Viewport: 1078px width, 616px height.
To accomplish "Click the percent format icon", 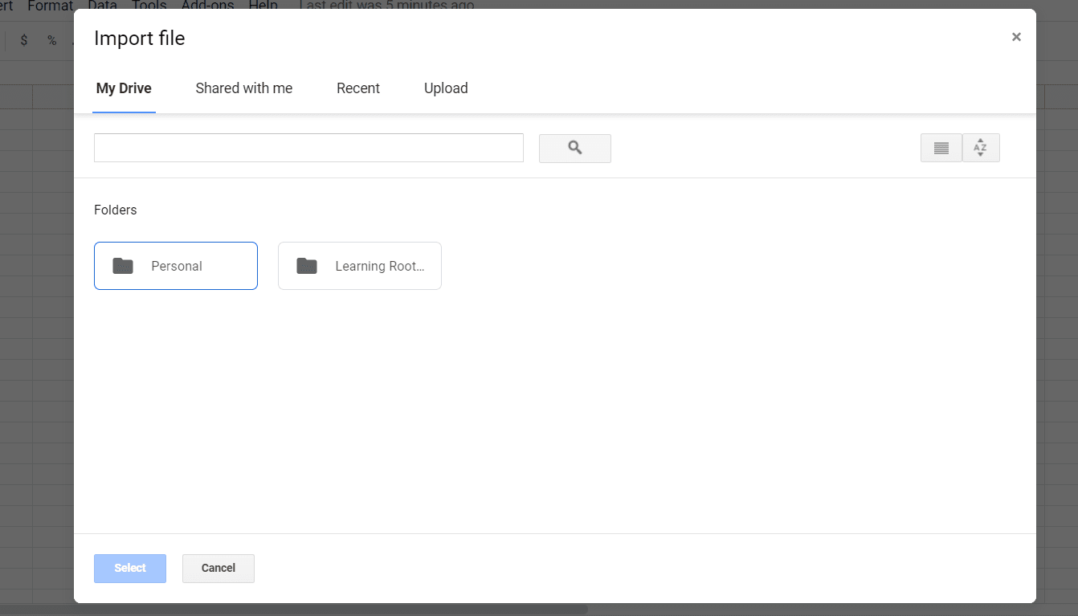I will coord(51,40).
